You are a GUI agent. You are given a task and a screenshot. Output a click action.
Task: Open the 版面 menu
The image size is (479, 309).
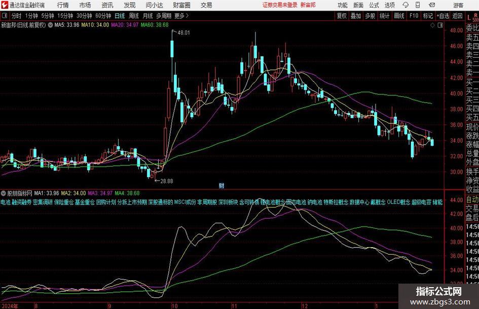pos(358,5)
